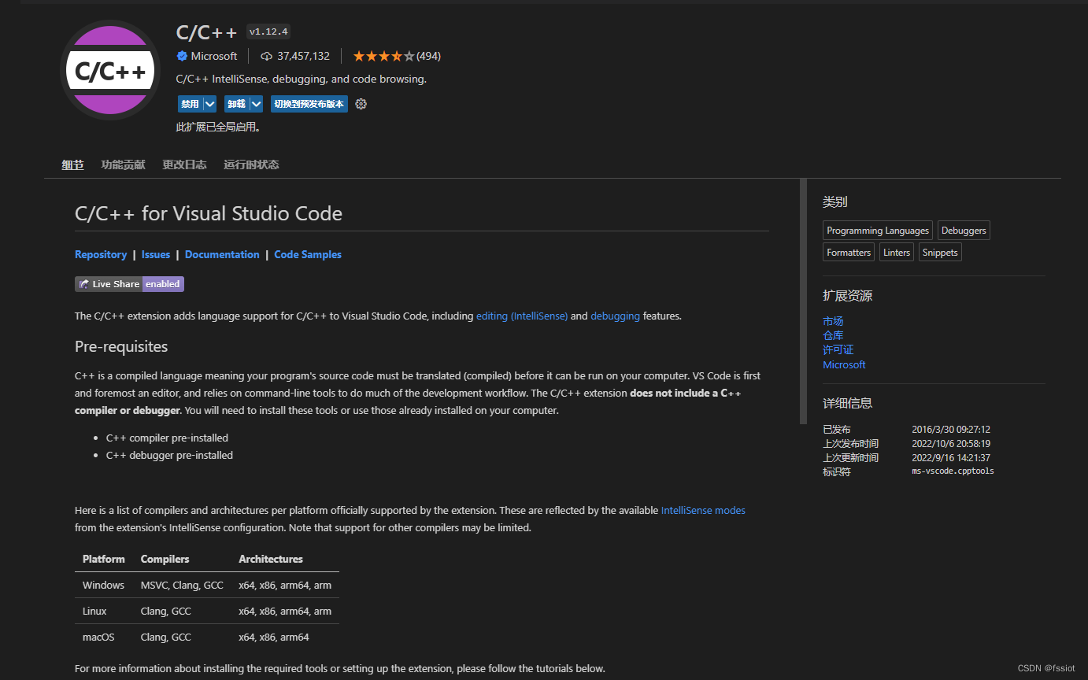The height and width of the screenshot is (680, 1088).
Task: Click the 2022/10/6 20:58:19 release date
Action: [x=951, y=444]
